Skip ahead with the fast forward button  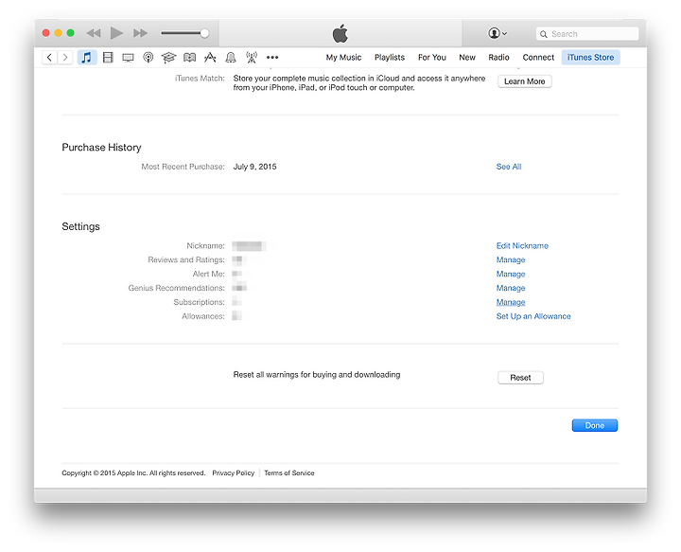coord(140,33)
